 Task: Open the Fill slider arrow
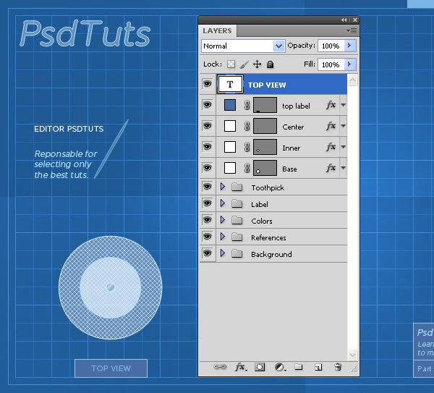(x=350, y=64)
